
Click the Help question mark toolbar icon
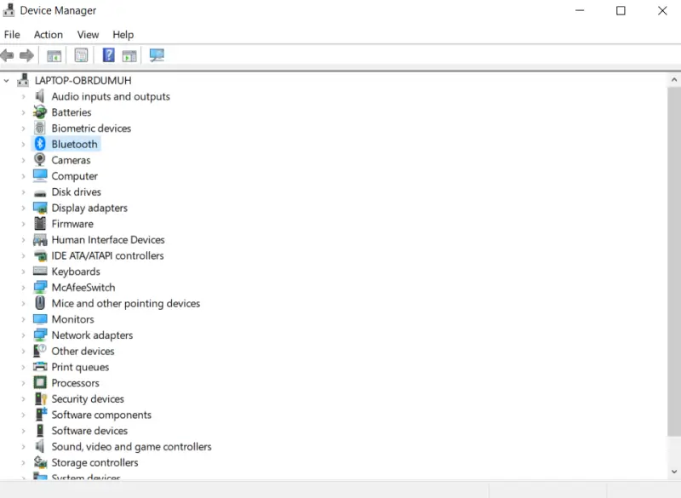coord(108,55)
